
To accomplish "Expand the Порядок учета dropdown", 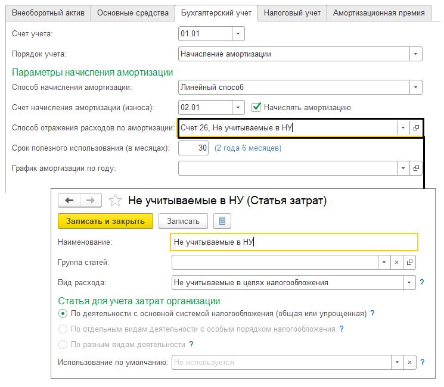I will click(x=415, y=54).
